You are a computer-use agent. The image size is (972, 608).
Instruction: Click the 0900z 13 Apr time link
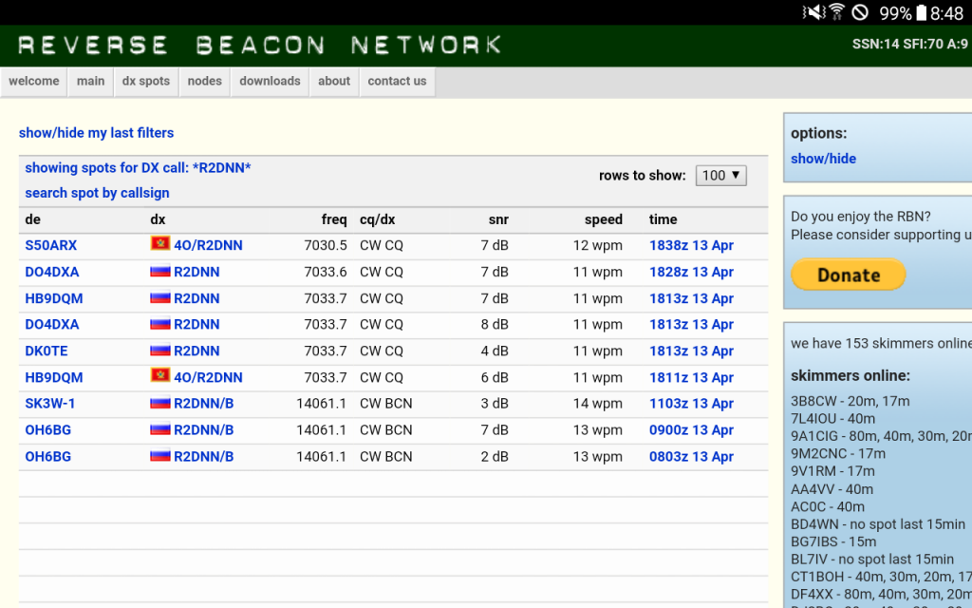coord(691,430)
